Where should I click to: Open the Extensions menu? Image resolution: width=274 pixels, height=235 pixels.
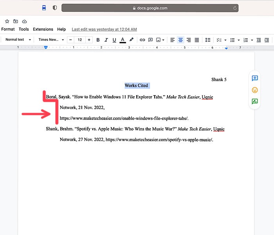point(43,29)
